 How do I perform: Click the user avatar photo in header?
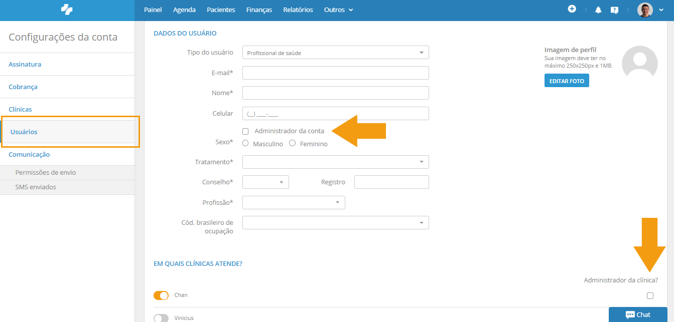(x=645, y=10)
